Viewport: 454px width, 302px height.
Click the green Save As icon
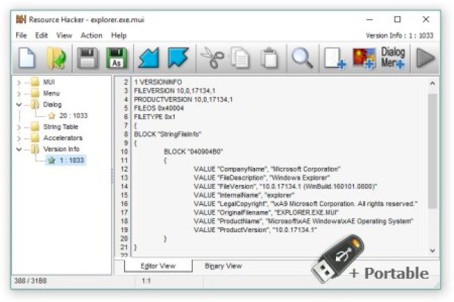coord(116,59)
